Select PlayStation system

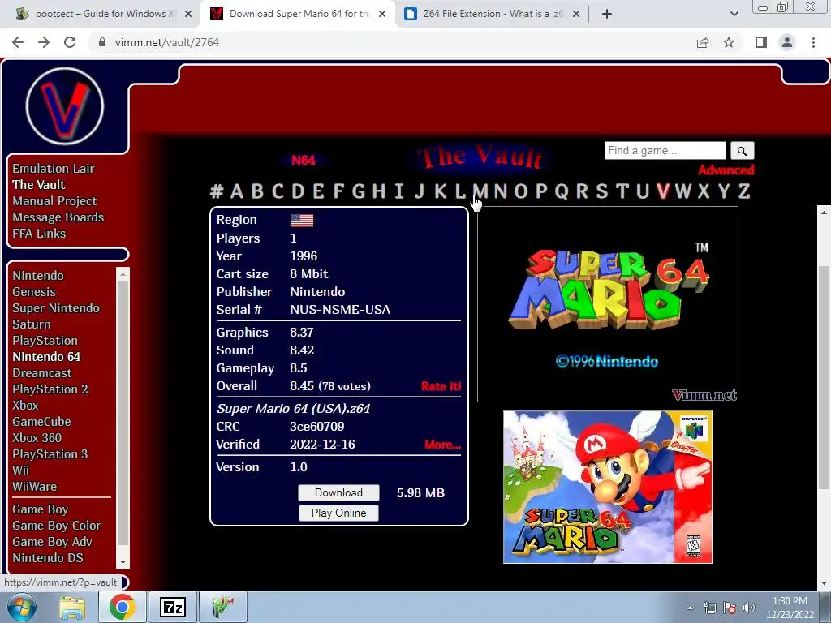click(45, 341)
